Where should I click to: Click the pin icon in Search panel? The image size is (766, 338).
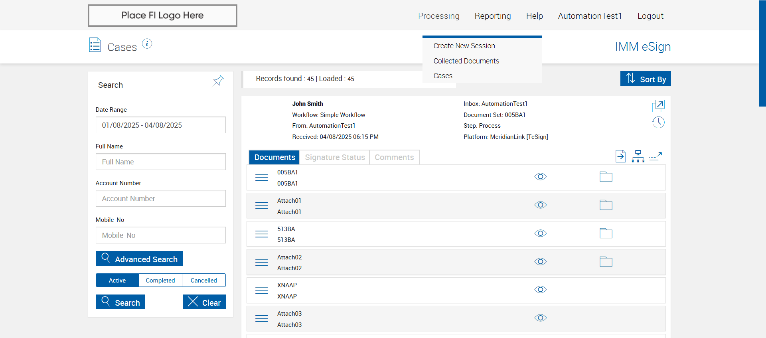tap(218, 81)
